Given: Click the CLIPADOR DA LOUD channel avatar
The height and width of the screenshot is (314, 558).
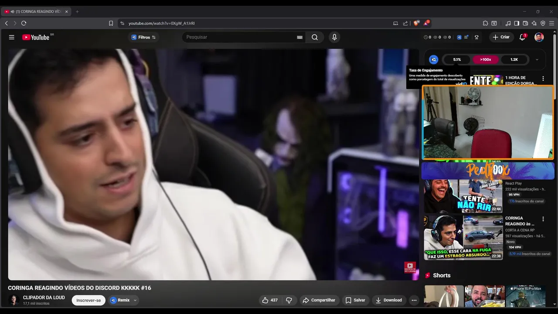Looking at the screenshot, I should tap(14, 300).
